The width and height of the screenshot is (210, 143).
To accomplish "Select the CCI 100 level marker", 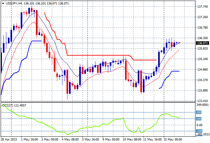I will 199,119.
